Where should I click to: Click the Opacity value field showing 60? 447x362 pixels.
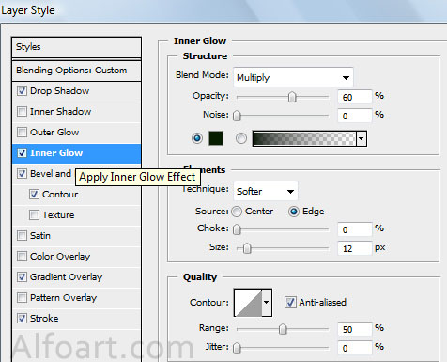(x=355, y=97)
